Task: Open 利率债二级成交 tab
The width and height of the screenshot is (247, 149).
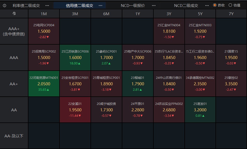Action: click(x=26, y=6)
